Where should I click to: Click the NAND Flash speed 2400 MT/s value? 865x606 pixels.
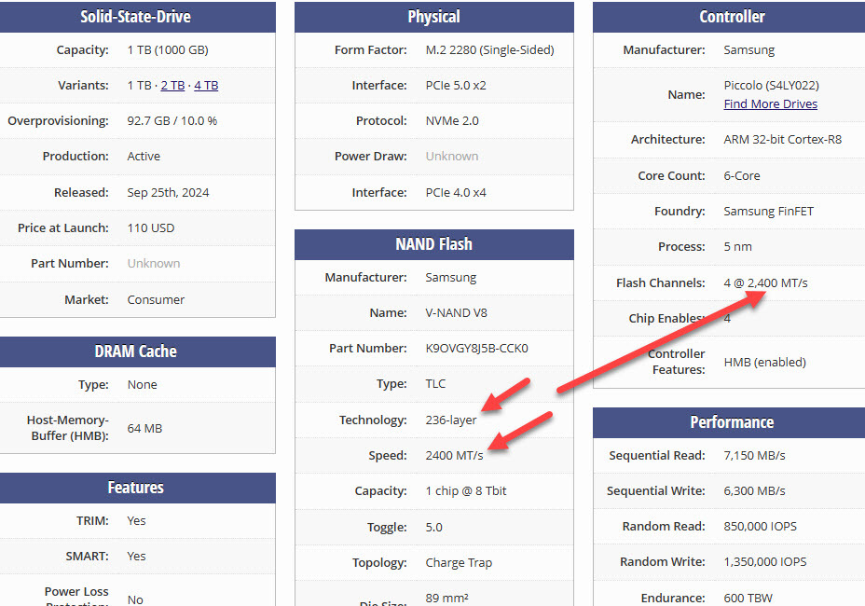tap(454, 456)
